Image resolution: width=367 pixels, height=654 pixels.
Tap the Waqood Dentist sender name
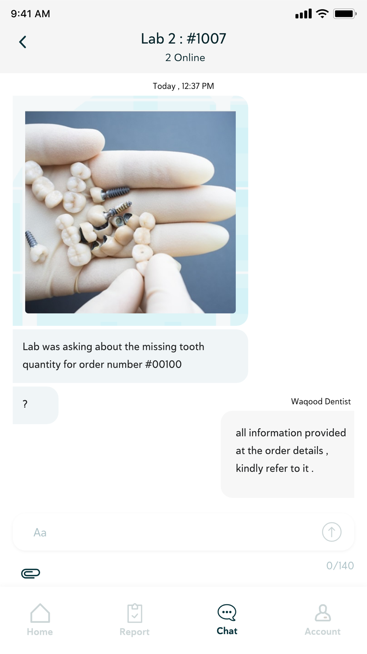(x=321, y=401)
